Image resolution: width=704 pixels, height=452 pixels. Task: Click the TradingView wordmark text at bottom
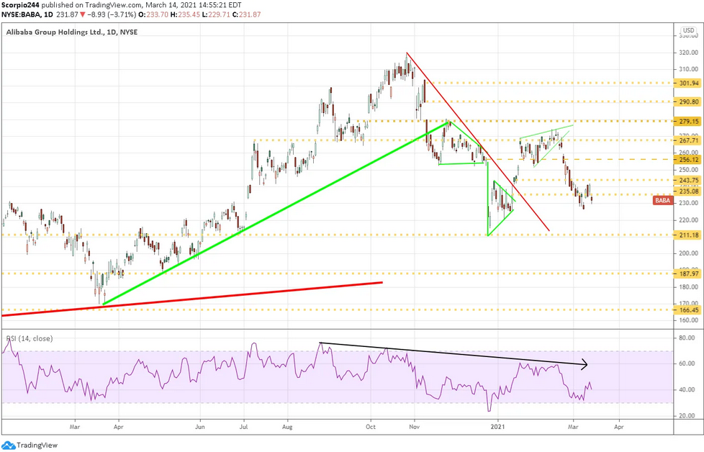click(37, 446)
